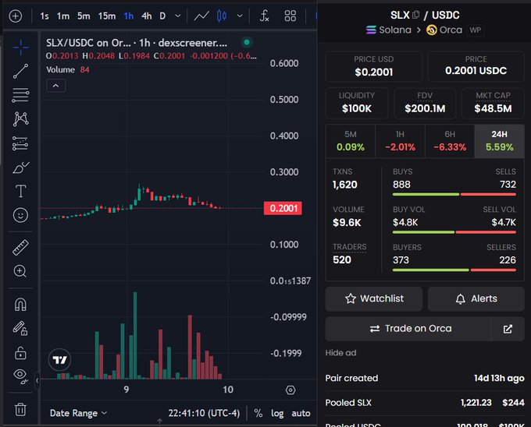Viewport: 531px width, 427px height.
Task: Collapse the indicator legend chevron
Action: click(56, 86)
